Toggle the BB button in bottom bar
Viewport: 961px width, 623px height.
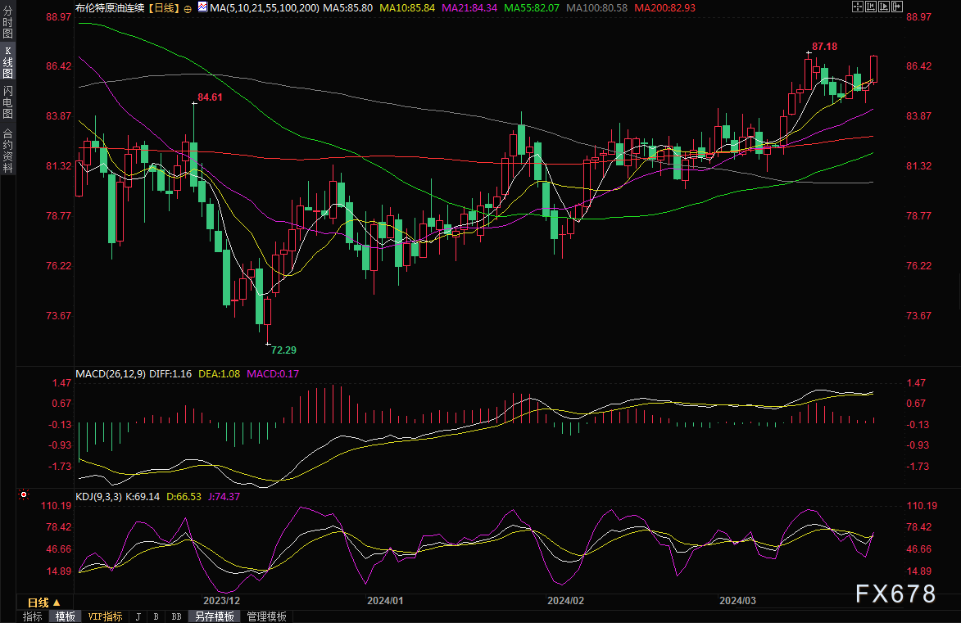tap(176, 616)
